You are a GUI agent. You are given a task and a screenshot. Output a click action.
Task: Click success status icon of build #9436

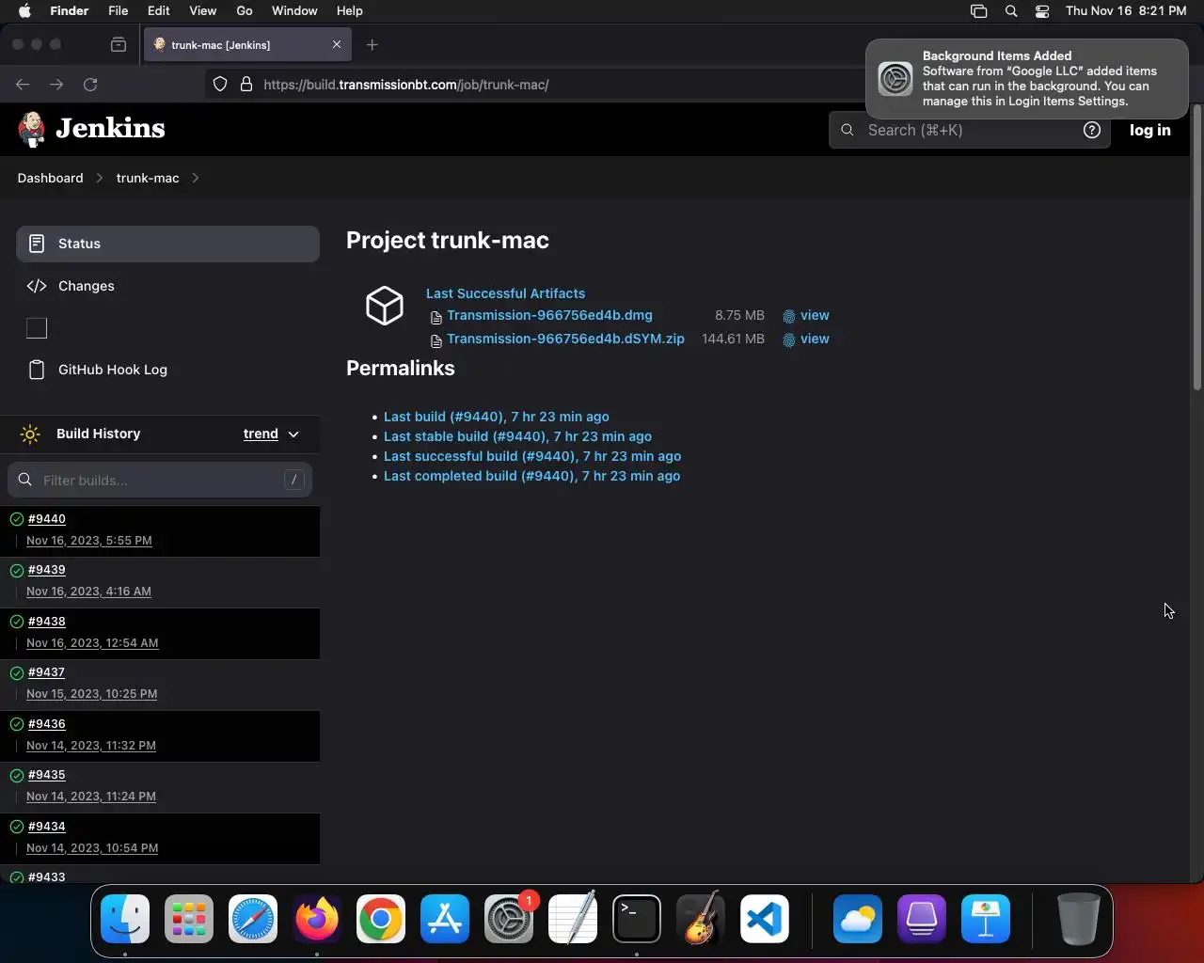[16, 724]
